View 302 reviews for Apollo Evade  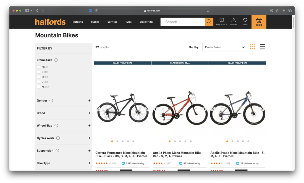click(x=227, y=163)
